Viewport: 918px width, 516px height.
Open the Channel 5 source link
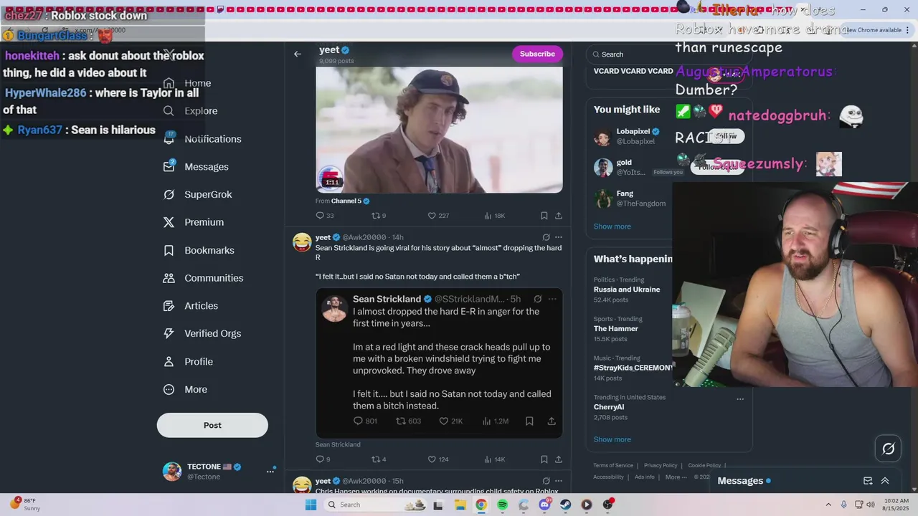pos(350,201)
